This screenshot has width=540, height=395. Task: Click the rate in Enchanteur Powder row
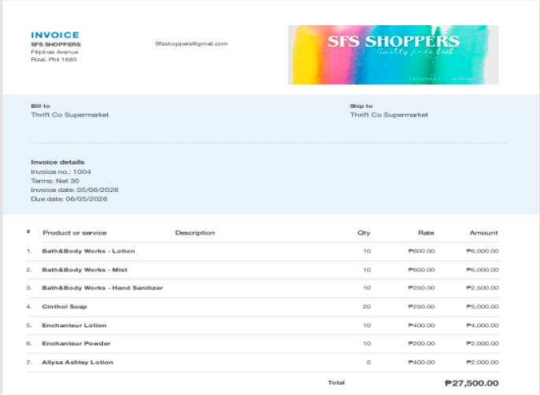pyautogui.click(x=422, y=344)
